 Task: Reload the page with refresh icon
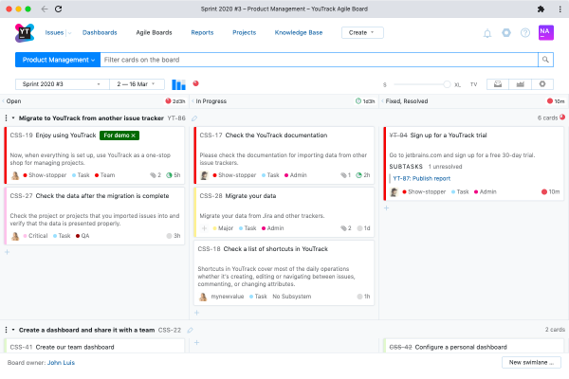58,9
